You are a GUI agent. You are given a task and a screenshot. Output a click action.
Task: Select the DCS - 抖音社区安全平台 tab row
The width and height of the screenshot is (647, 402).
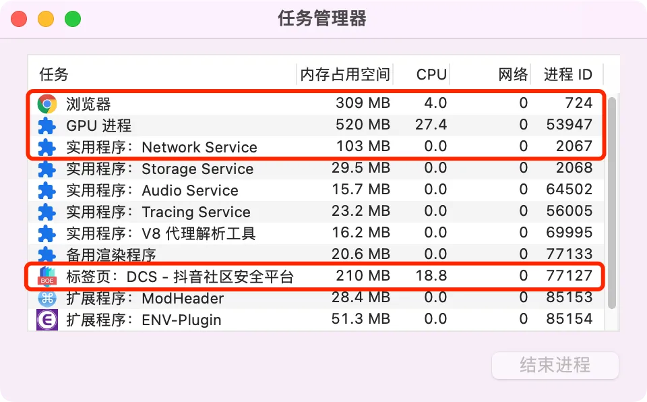click(317, 276)
